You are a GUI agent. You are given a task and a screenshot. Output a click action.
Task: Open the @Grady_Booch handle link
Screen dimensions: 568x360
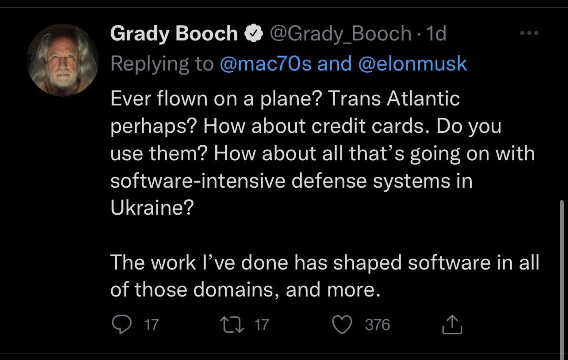(340, 34)
